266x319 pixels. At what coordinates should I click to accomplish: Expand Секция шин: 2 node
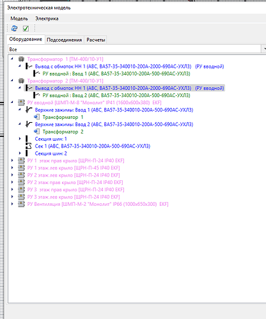[20, 153]
